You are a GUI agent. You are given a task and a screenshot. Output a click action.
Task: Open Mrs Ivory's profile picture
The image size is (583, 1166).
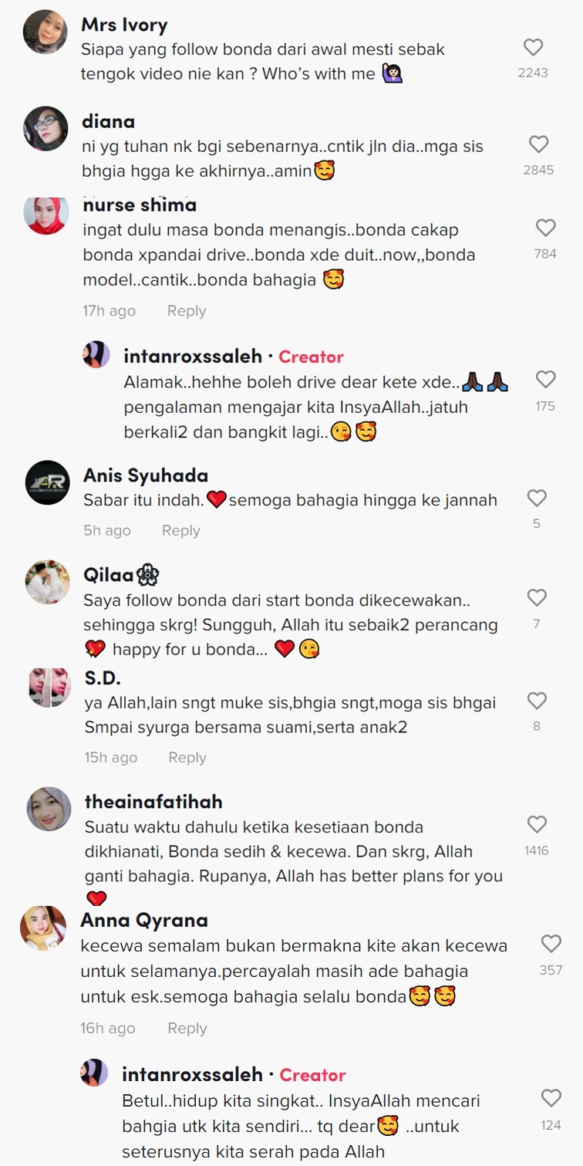coord(45,32)
